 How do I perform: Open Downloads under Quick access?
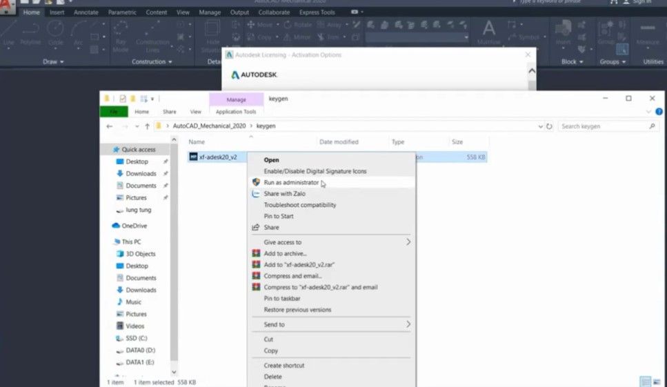141,174
